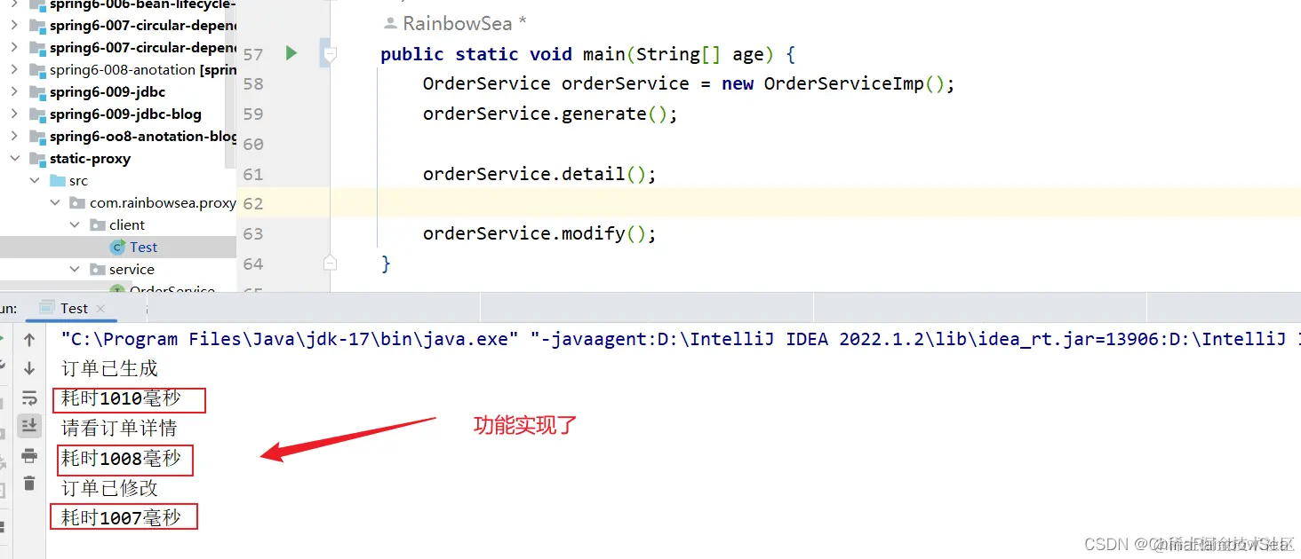Select the Test run tab
Viewport: 1301px width, 559px height.
pos(75,309)
